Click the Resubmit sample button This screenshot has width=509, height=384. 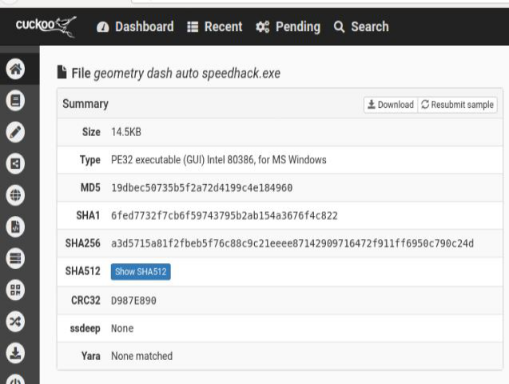pos(457,105)
